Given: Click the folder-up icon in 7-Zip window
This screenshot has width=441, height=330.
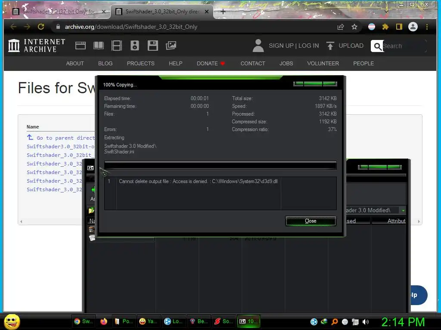Looking at the screenshot, I should click(x=91, y=210).
